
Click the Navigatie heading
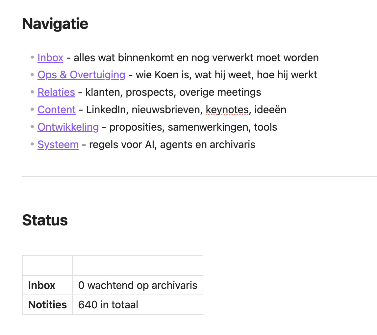pyautogui.click(x=55, y=24)
